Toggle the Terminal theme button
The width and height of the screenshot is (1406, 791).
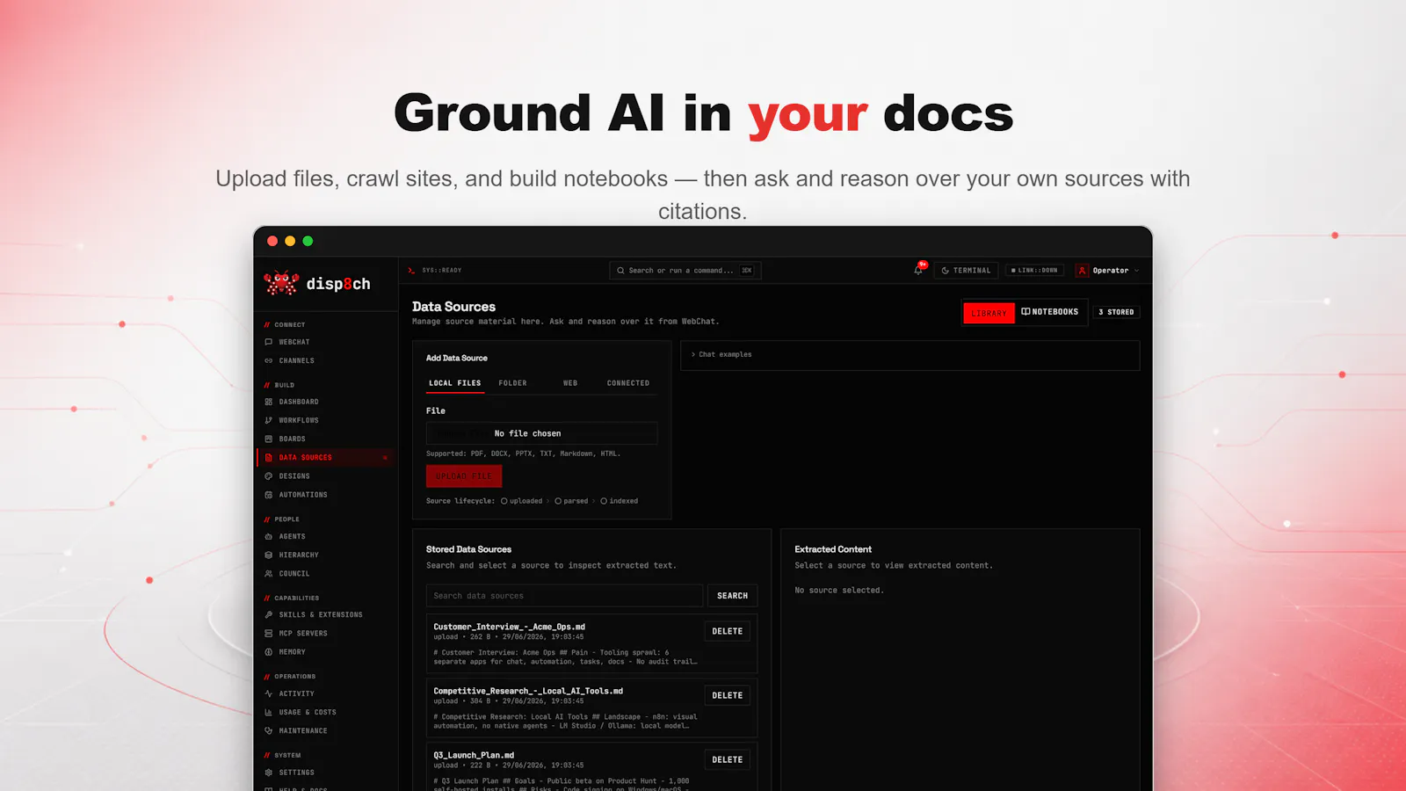(x=966, y=271)
